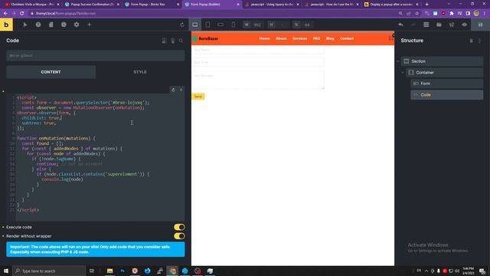Click the canvas scale percent input
Image resolution: width=490 pixels, height=276 pixels.
307,25
